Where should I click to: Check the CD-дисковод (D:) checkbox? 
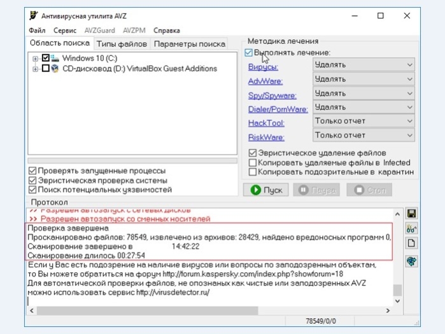[45, 68]
